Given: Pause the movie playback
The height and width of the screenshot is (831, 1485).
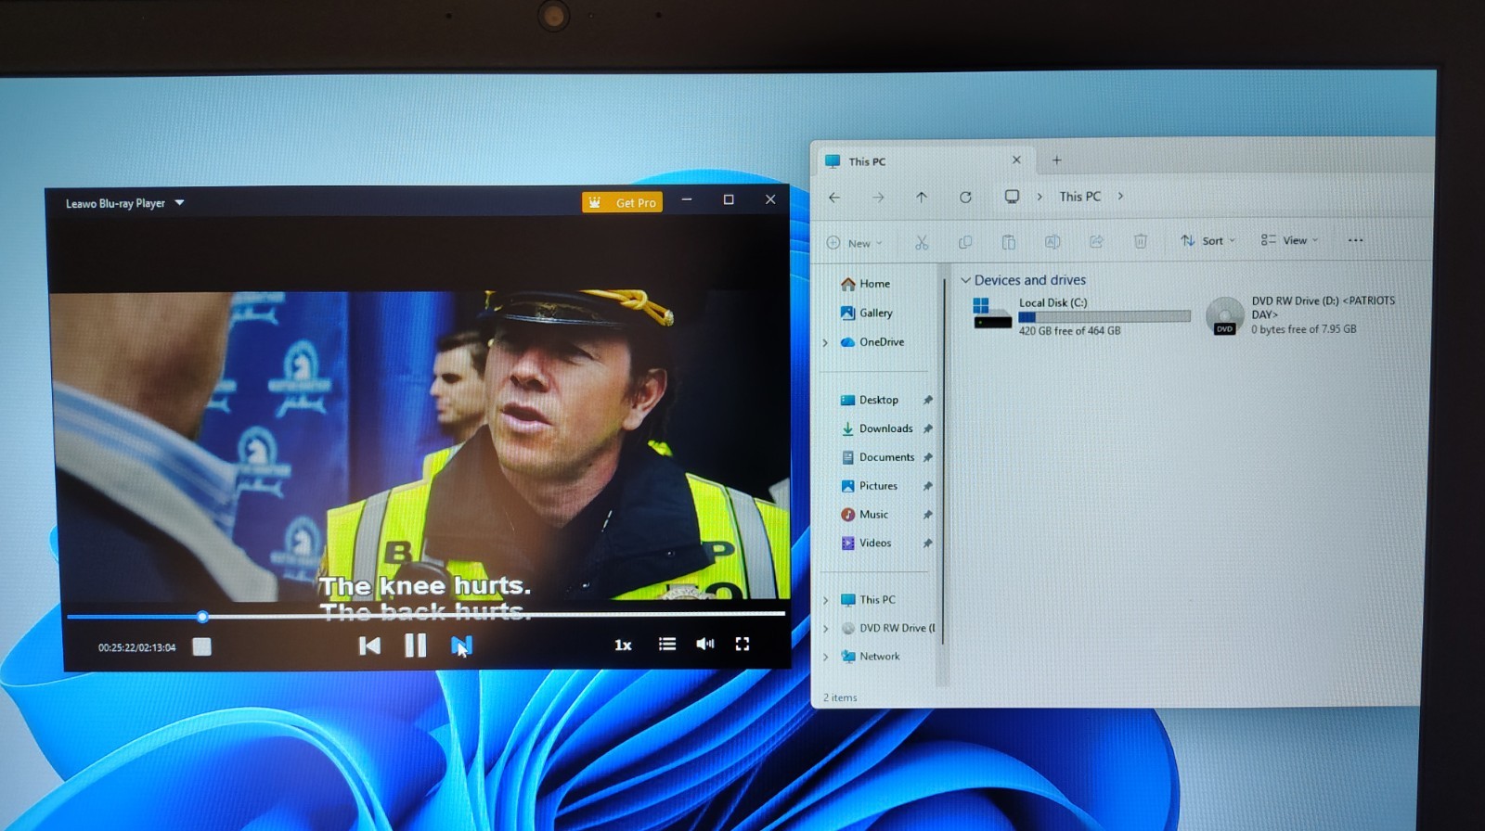Looking at the screenshot, I should 416,645.
